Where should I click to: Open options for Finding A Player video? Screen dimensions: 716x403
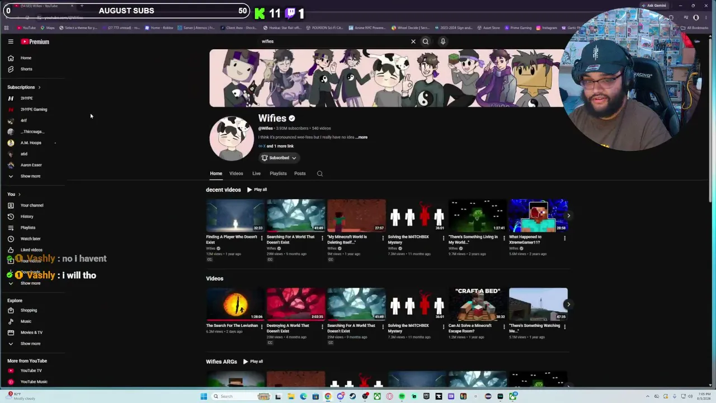click(x=262, y=238)
